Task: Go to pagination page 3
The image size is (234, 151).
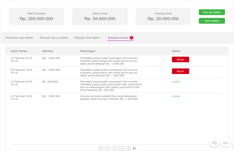Action: point(115,148)
